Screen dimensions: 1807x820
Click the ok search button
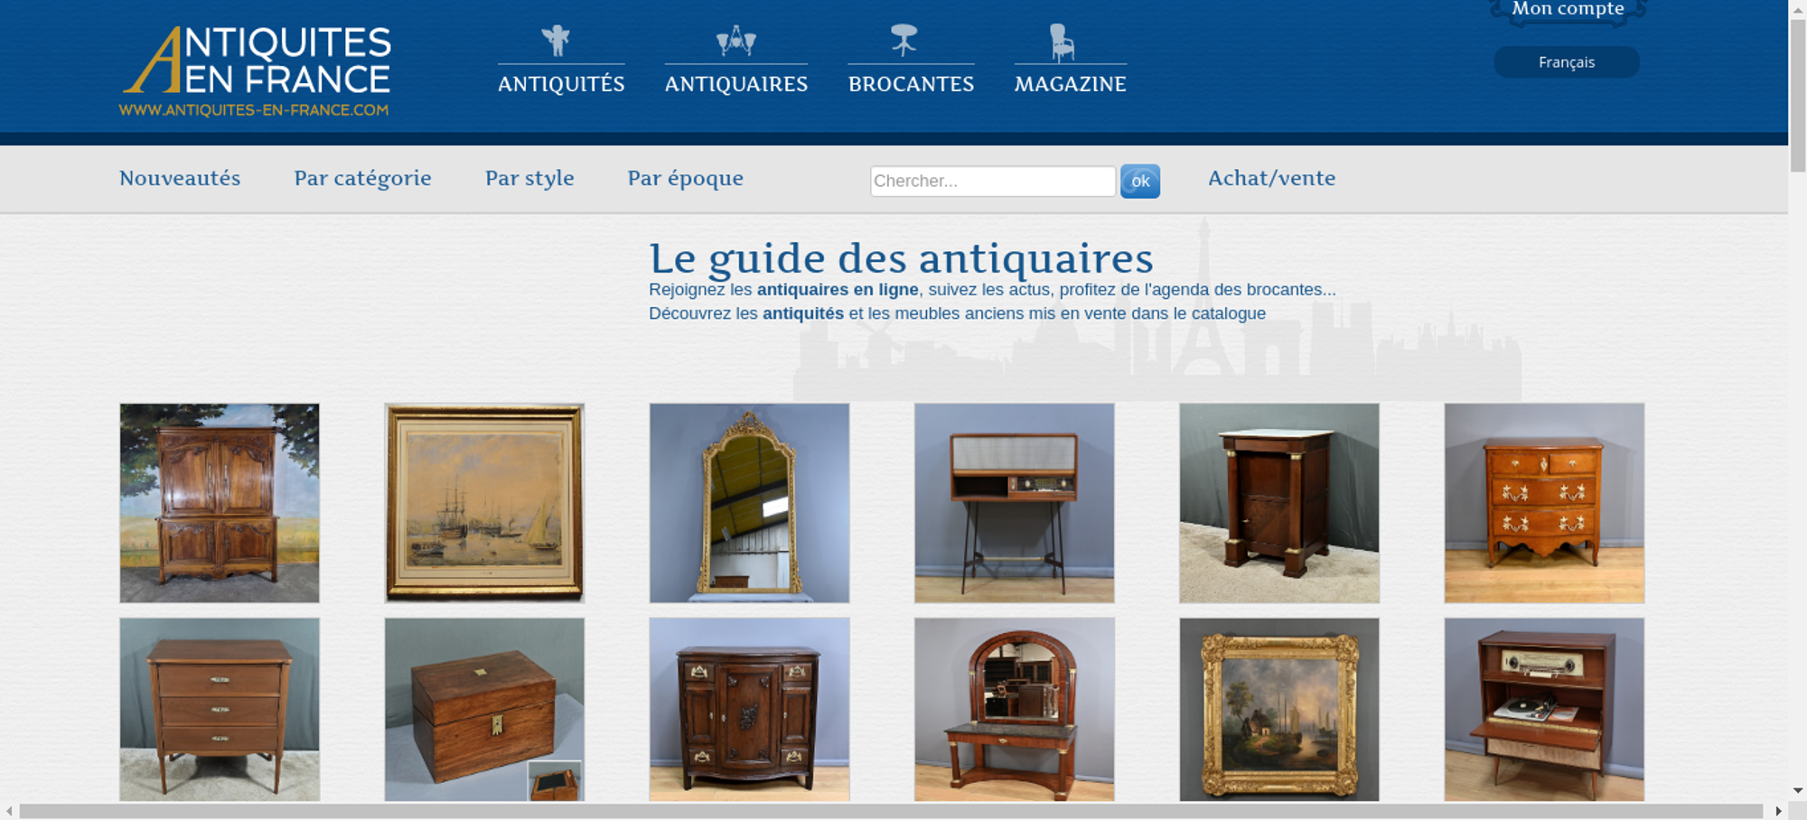click(x=1140, y=182)
